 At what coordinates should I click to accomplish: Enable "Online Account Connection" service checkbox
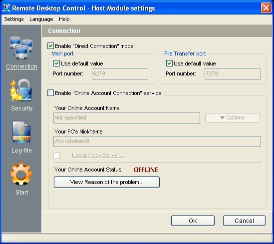(x=51, y=93)
